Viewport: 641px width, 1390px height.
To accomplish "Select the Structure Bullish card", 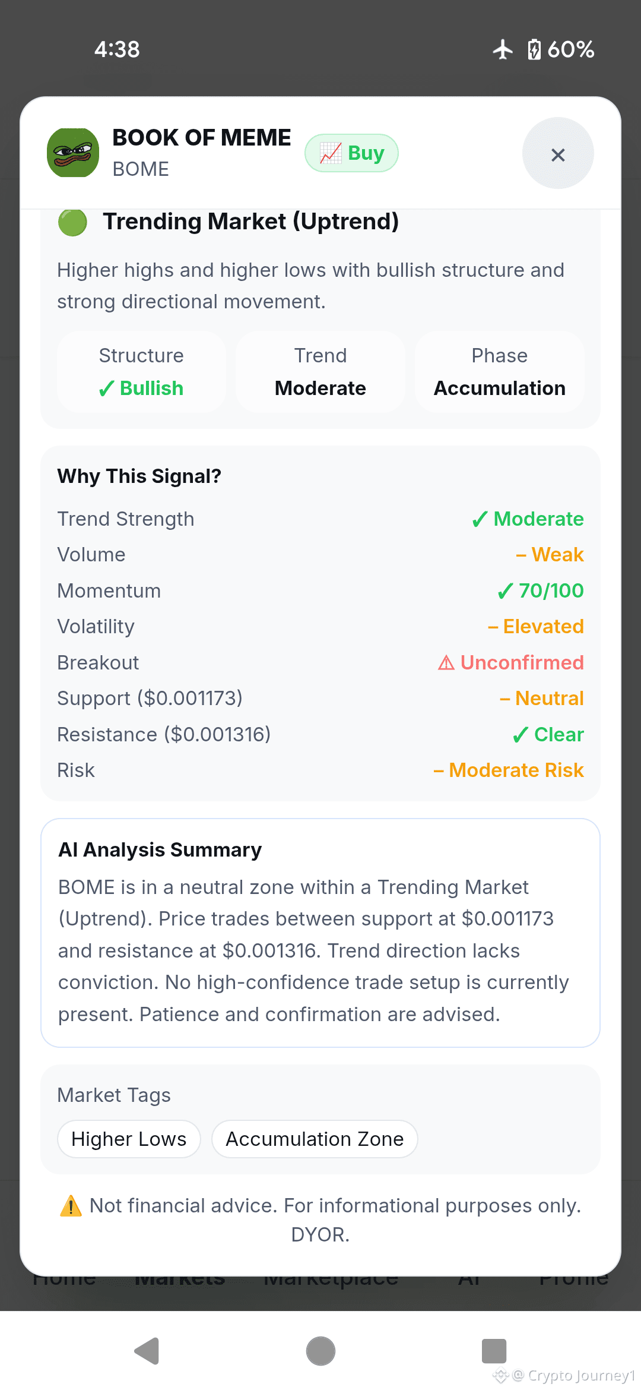I will [141, 372].
